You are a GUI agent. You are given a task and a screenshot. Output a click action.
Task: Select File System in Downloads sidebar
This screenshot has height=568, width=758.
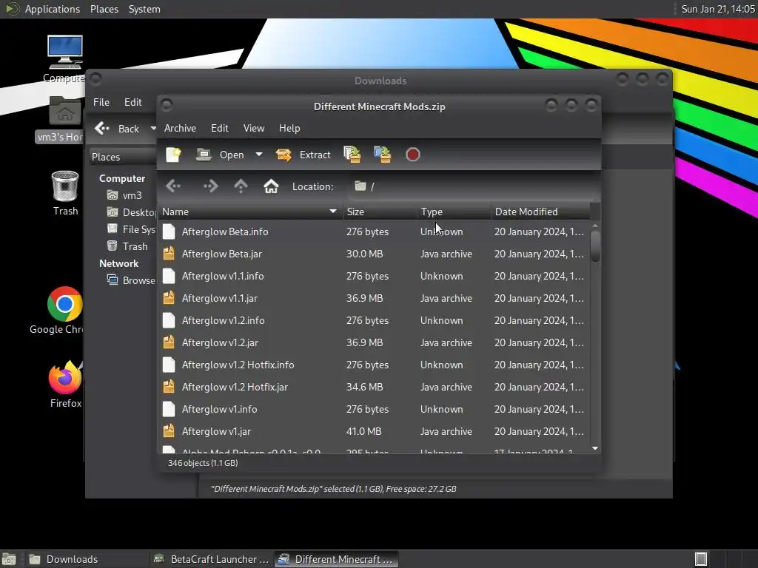(x=132, y=229)
